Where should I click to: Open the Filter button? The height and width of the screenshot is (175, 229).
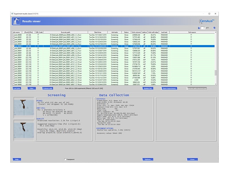pos(31,88)
